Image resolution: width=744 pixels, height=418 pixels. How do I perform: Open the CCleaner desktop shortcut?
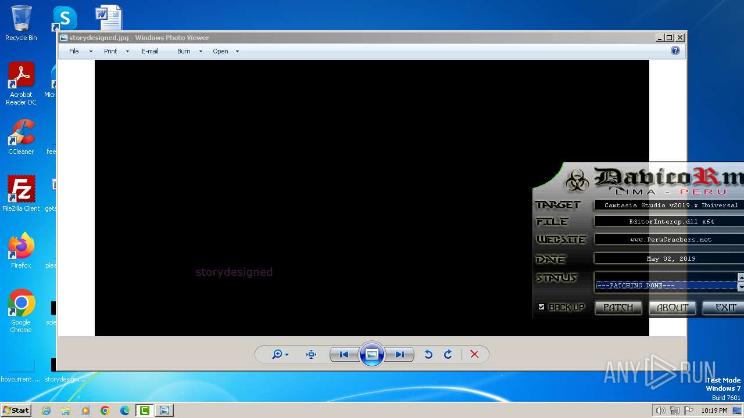point(21,137)
